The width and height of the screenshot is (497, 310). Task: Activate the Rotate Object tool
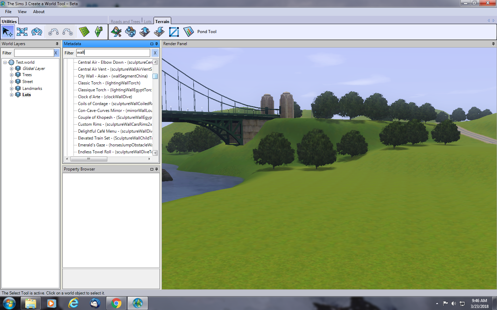[x=37, y=32]
